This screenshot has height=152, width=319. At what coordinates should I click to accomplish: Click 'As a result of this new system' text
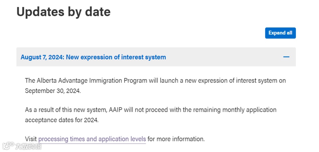[x=66, y=110]
